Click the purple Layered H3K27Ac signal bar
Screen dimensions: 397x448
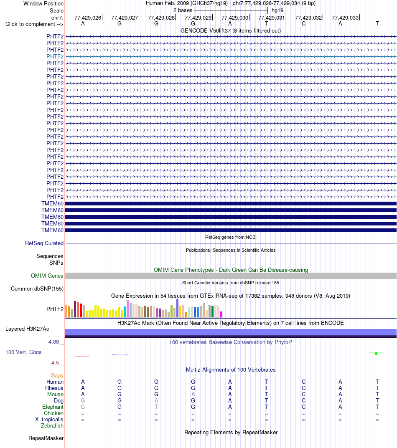pyautogui.click(x=231, y=333)
